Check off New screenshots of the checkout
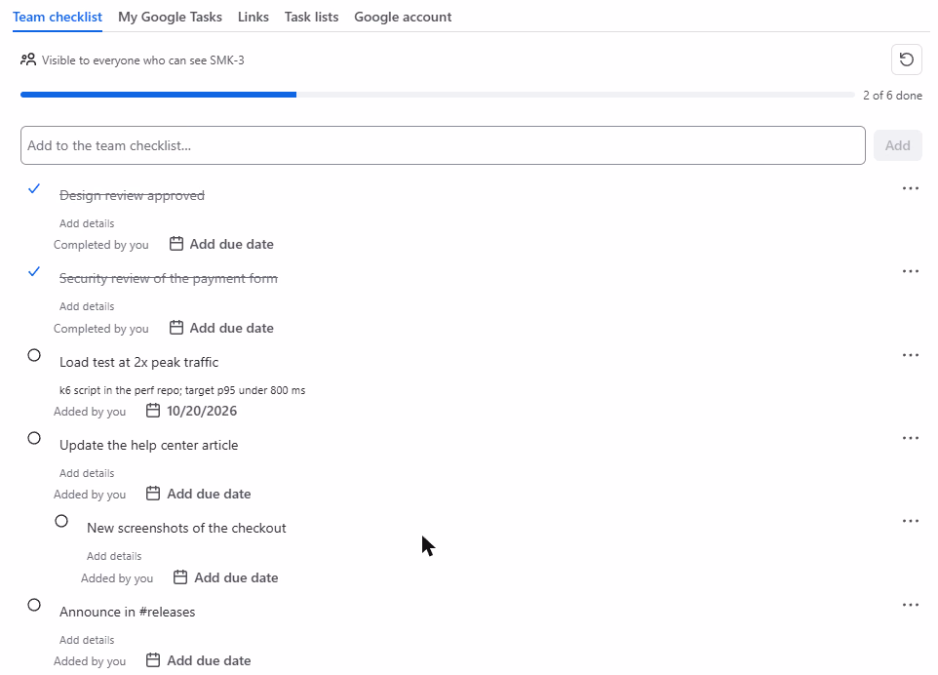 61,521
